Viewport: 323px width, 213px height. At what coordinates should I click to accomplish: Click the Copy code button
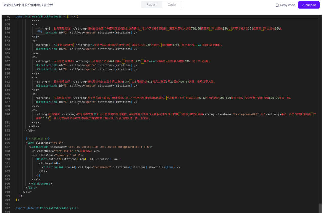point(285,5)
